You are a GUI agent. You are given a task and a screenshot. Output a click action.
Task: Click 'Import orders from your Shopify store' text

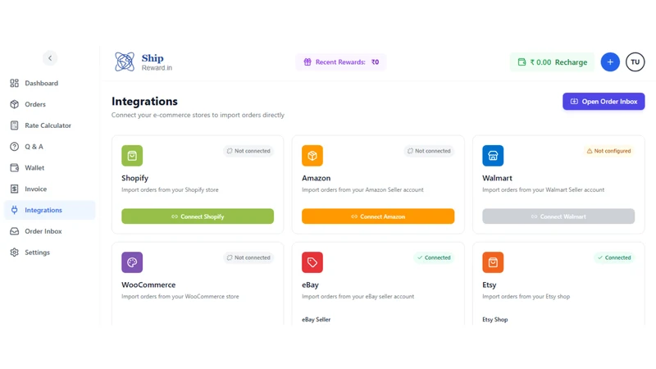coord(170,190)
